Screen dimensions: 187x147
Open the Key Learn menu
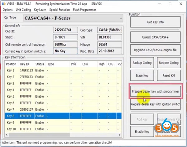pos(40,10)
